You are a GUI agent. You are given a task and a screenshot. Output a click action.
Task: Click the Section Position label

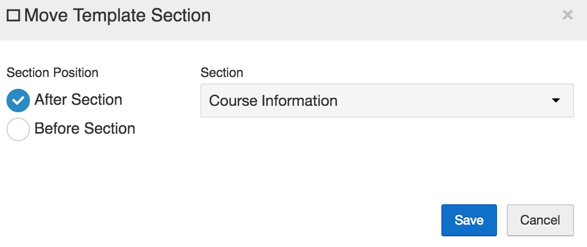[52, 73]
